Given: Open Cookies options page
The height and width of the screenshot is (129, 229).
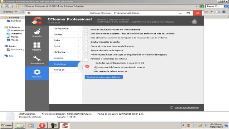Looking at the screenshot, I should pyautogui.click(x=65, y=34).
